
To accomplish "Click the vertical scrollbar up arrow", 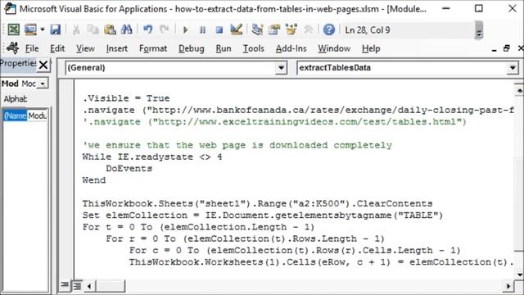I will pyautogui.click(x=519, y=90).
